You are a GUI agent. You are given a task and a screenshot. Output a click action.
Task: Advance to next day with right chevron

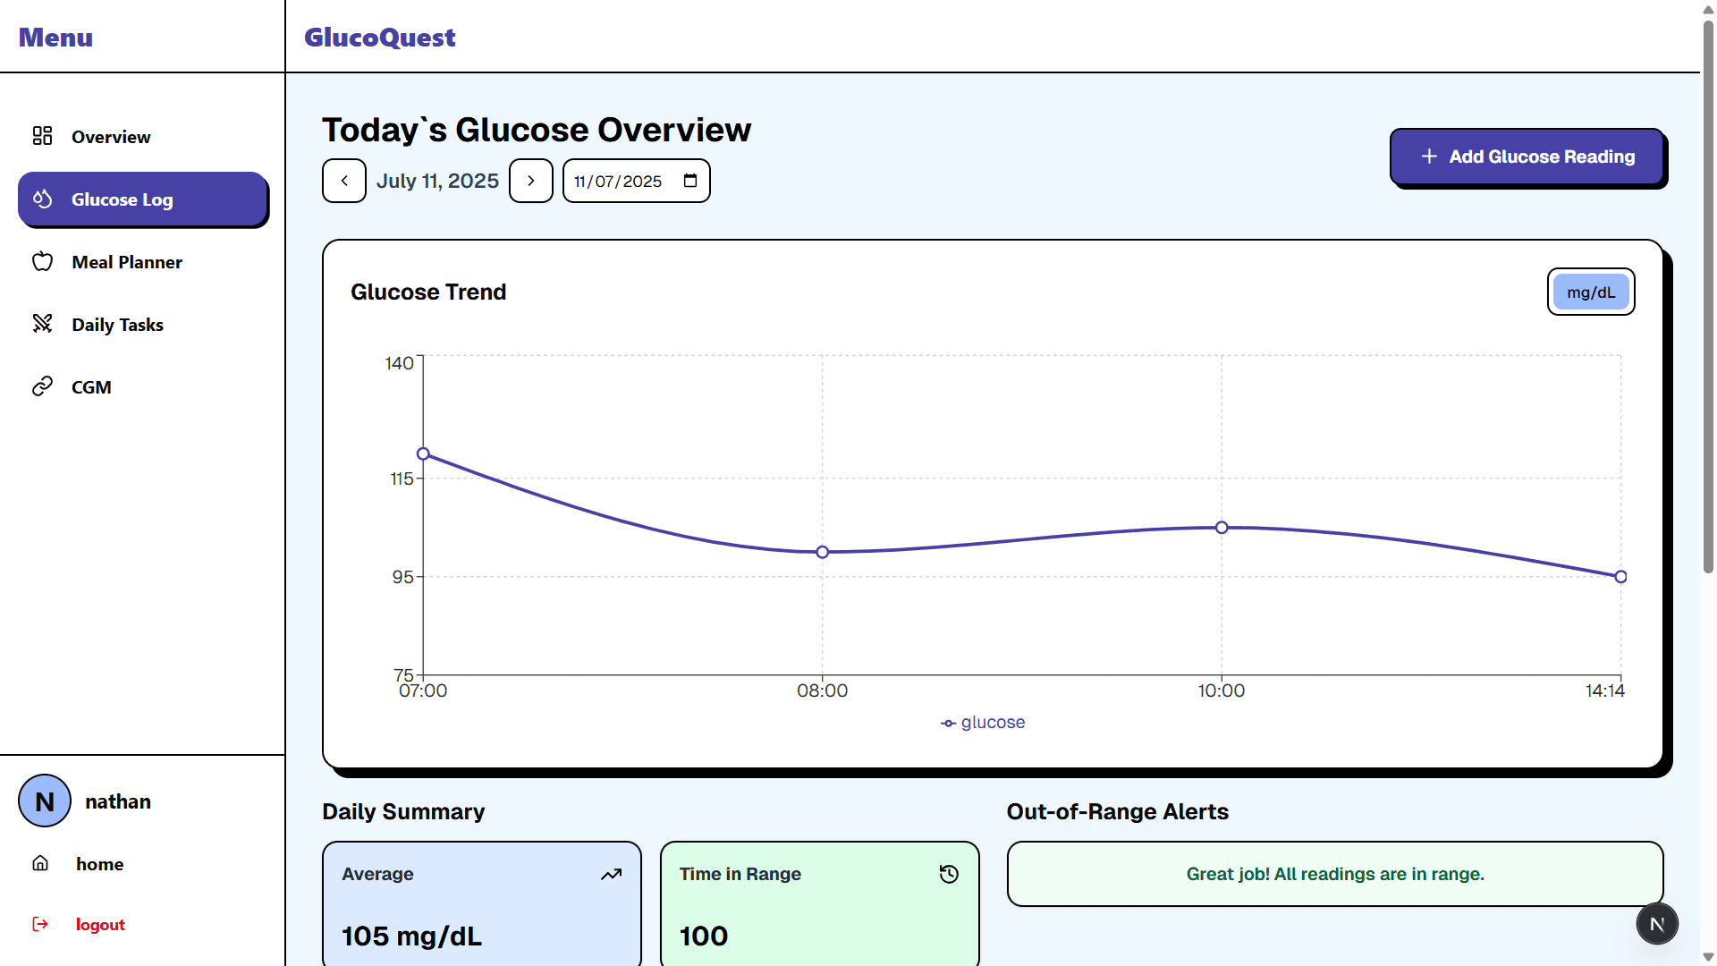(530, 181)
